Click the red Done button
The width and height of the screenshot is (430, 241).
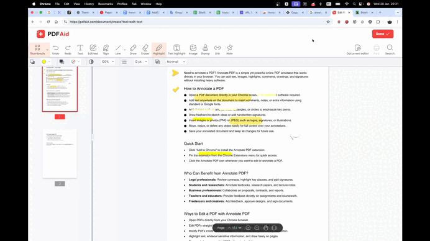click(x=383, y=34)
